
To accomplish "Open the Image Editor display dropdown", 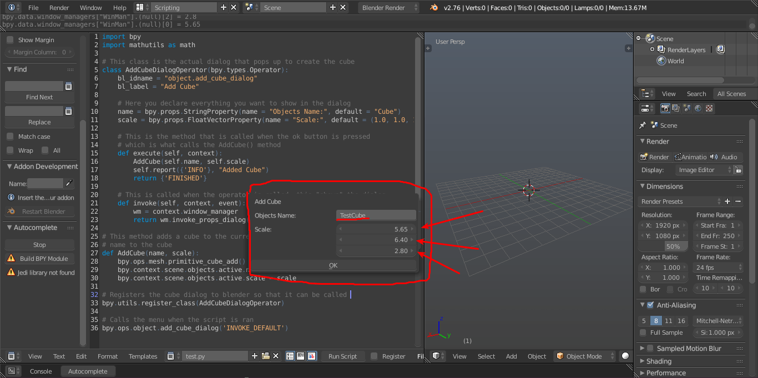I will pyautogui.click(x=704, y=170).
